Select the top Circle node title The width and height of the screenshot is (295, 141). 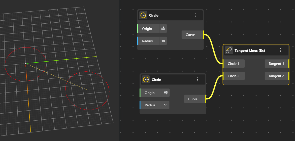click(x=154, y=15)
